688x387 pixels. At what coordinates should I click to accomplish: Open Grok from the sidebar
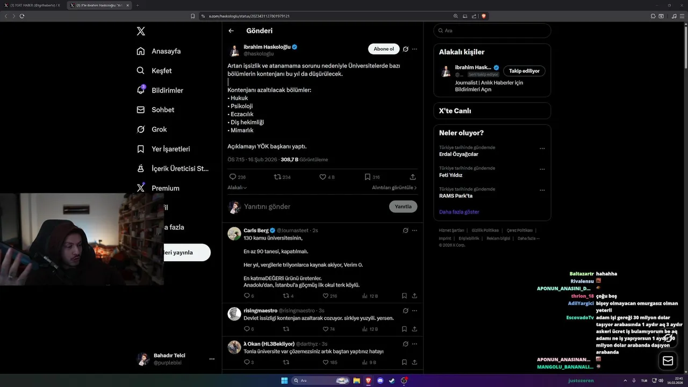point(152,129)
